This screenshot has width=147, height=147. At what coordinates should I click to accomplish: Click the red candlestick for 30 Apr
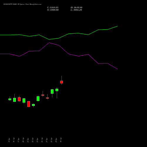(x=61, y=82)
